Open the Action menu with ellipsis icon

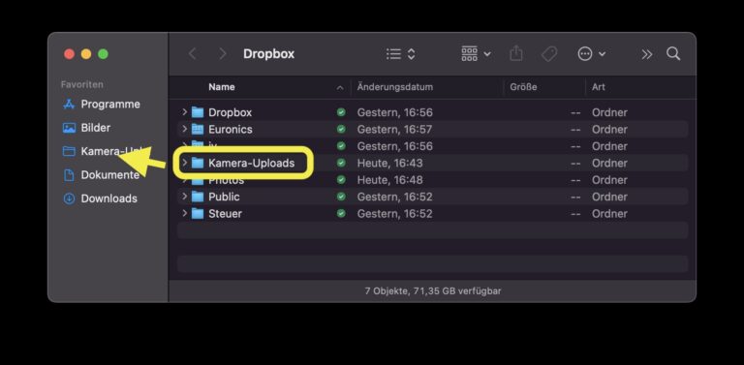click(x=591, y=54)
